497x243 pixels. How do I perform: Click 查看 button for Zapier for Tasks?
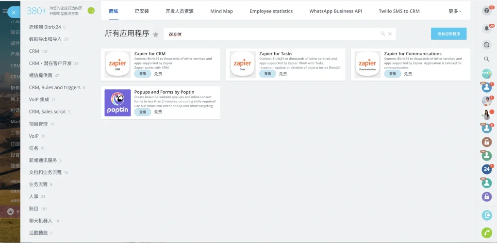[x=267, y=74]
